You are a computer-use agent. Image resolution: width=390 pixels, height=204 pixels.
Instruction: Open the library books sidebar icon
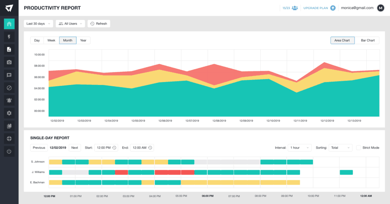9,126
